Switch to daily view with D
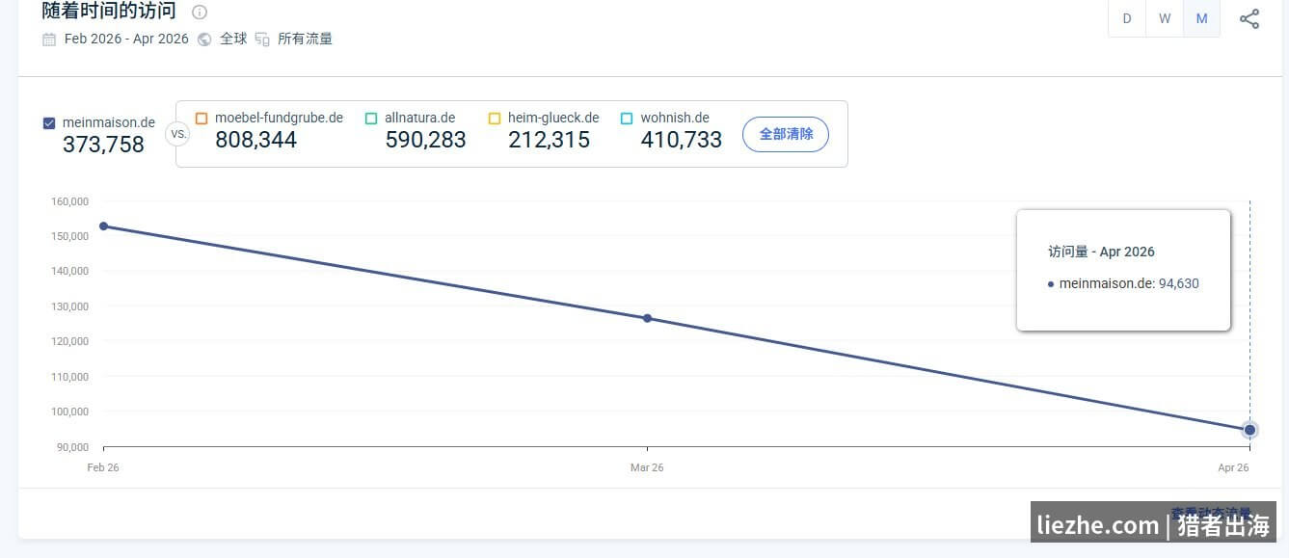Screen dimensions: 1289x558 click(1127, 18)
